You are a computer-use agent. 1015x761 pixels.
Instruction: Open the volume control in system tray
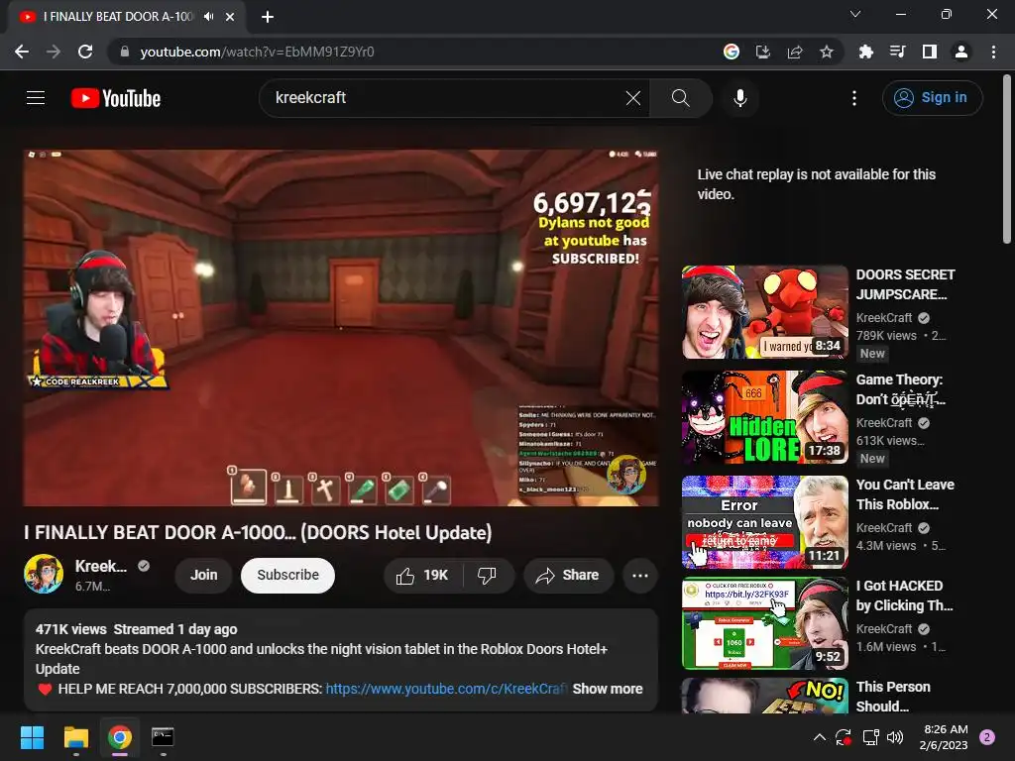(895, 737)
